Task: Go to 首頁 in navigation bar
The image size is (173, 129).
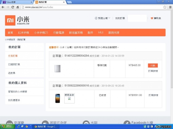Action: coord(10,33)
